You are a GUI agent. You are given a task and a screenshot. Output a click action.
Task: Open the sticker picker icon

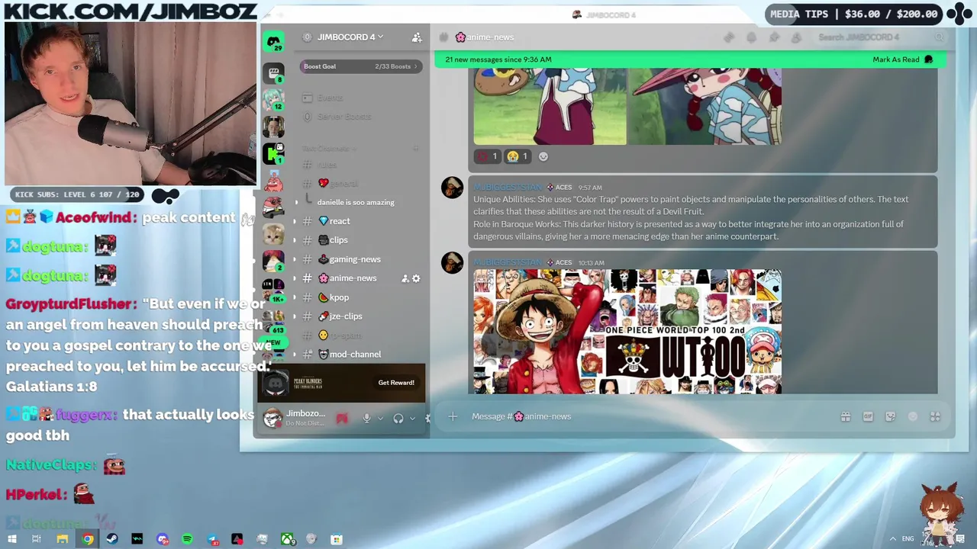tap(890, 416)
